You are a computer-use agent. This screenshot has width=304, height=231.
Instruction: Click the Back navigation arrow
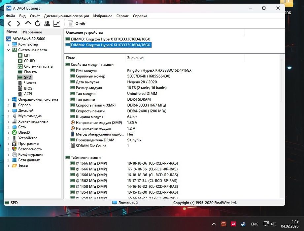pos(9,24)
